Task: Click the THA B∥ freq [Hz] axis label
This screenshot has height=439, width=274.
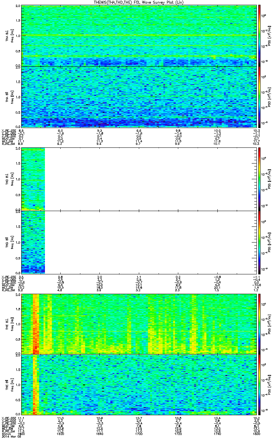Action: [x=12, y=97]
